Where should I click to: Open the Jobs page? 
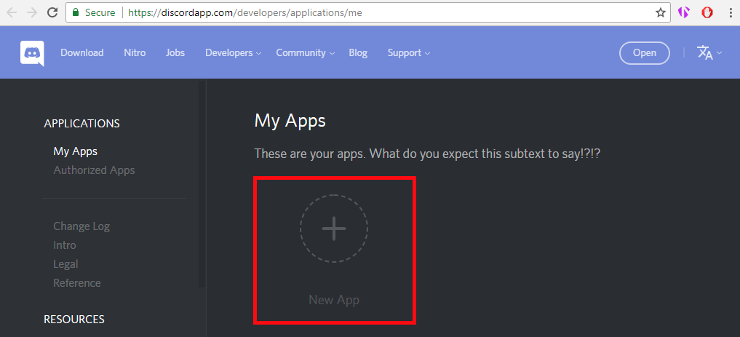click(x=175, y=53)
